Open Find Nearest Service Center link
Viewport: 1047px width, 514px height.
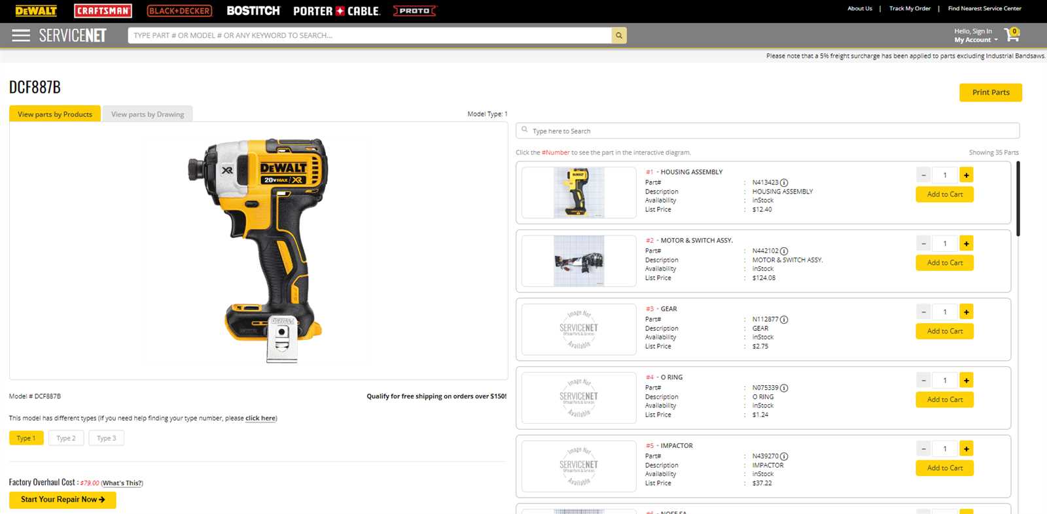click(985, 9)
